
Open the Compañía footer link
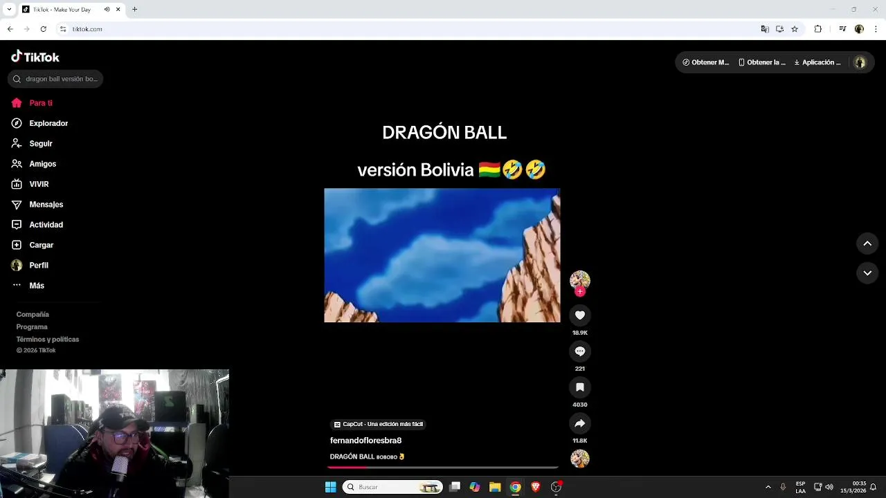pyautogui.click(x=33, y=315)
